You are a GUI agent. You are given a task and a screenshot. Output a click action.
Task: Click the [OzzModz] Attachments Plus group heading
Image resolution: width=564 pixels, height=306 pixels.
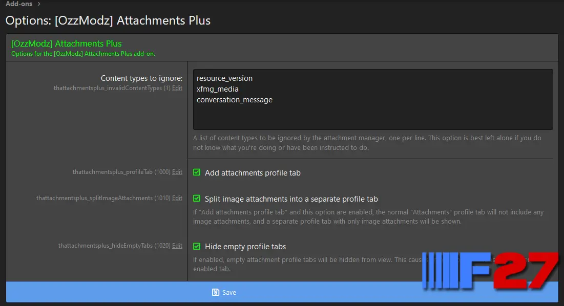[67, 43]
